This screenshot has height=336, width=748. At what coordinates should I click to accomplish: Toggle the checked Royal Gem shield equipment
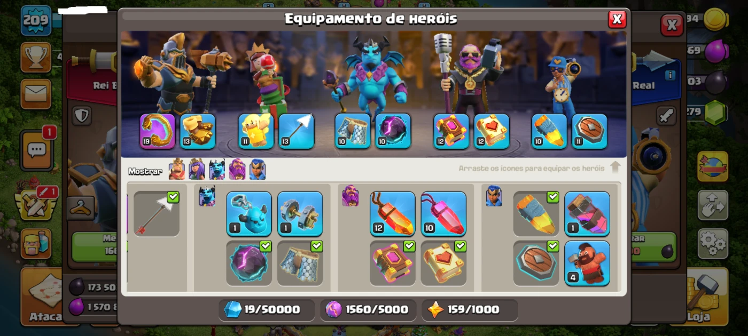pyautogui.click(x=536, y=263)
